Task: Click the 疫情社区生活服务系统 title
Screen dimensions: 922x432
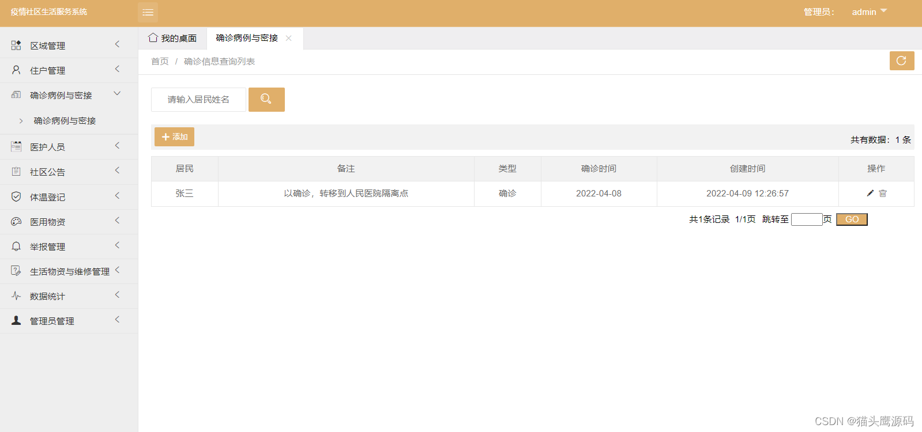Action: coord(49,12)
